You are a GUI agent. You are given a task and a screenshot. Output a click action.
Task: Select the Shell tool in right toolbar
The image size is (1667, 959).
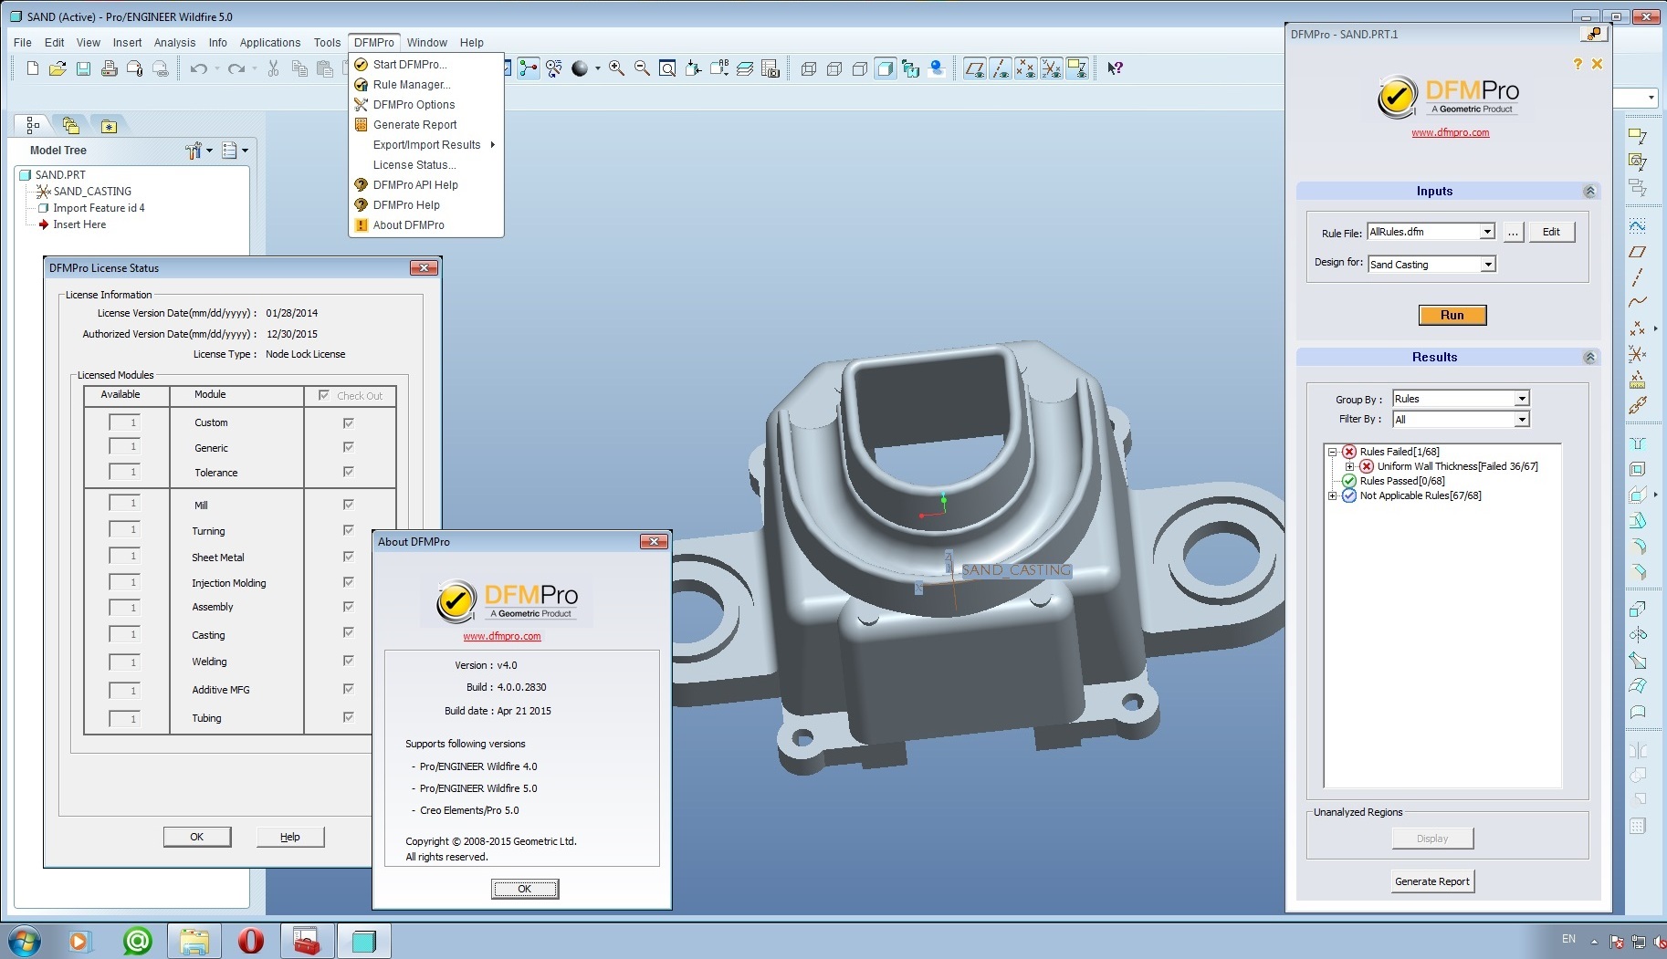[1638, 469]
